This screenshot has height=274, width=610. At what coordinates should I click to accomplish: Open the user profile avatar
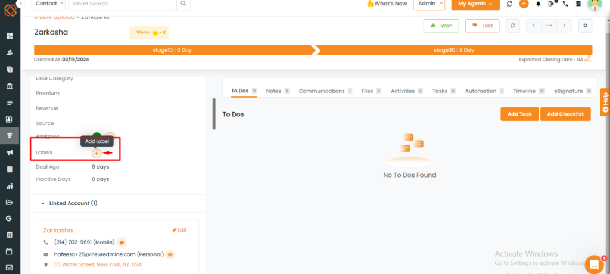point(595,4)
